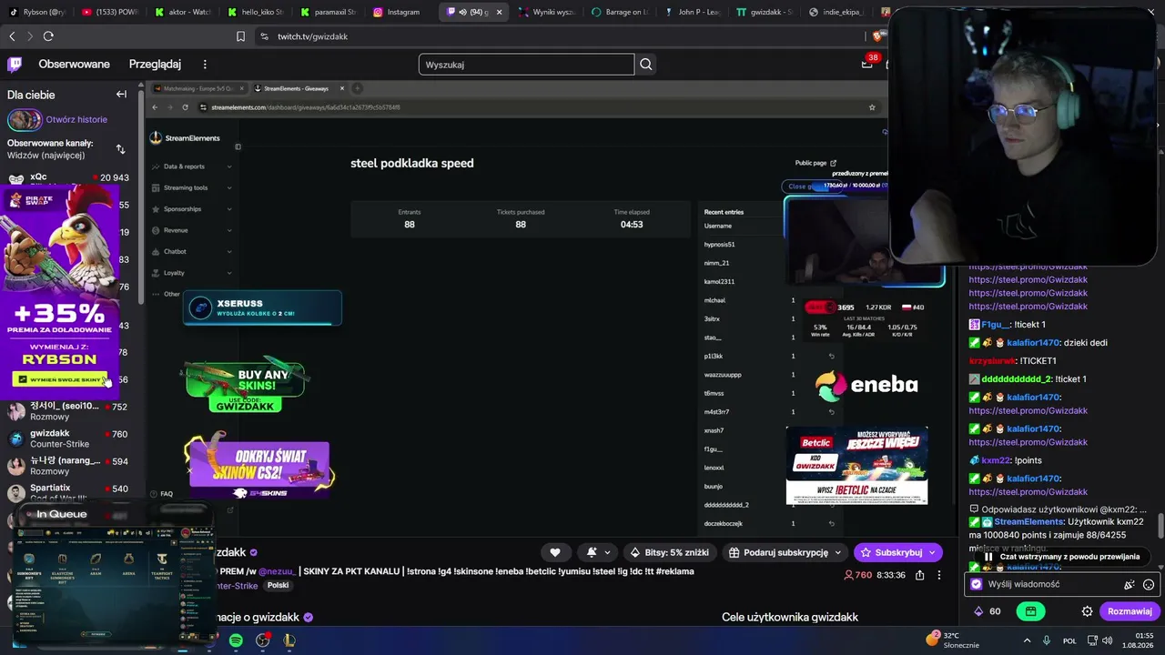The width and height of the screenshot is (1165, 655).
Task: Open chat settings gear
Action: tap(1087, 611)
